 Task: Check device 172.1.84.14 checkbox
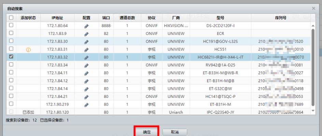(11, 88)
